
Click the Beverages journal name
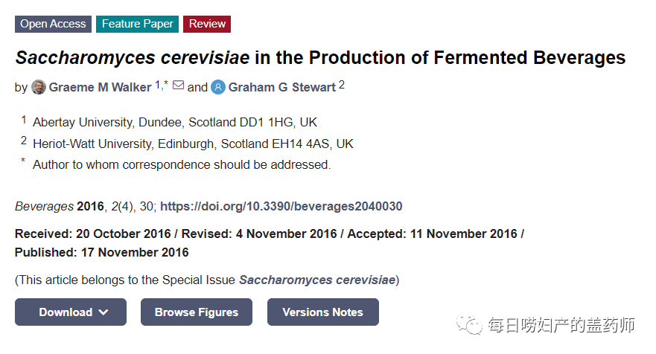(44, 206)
